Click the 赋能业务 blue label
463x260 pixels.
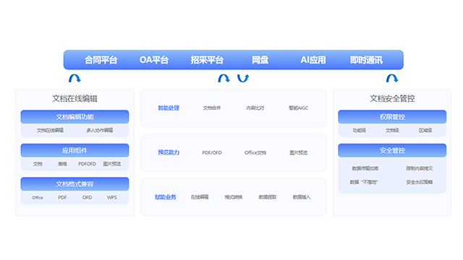point(166,197)
